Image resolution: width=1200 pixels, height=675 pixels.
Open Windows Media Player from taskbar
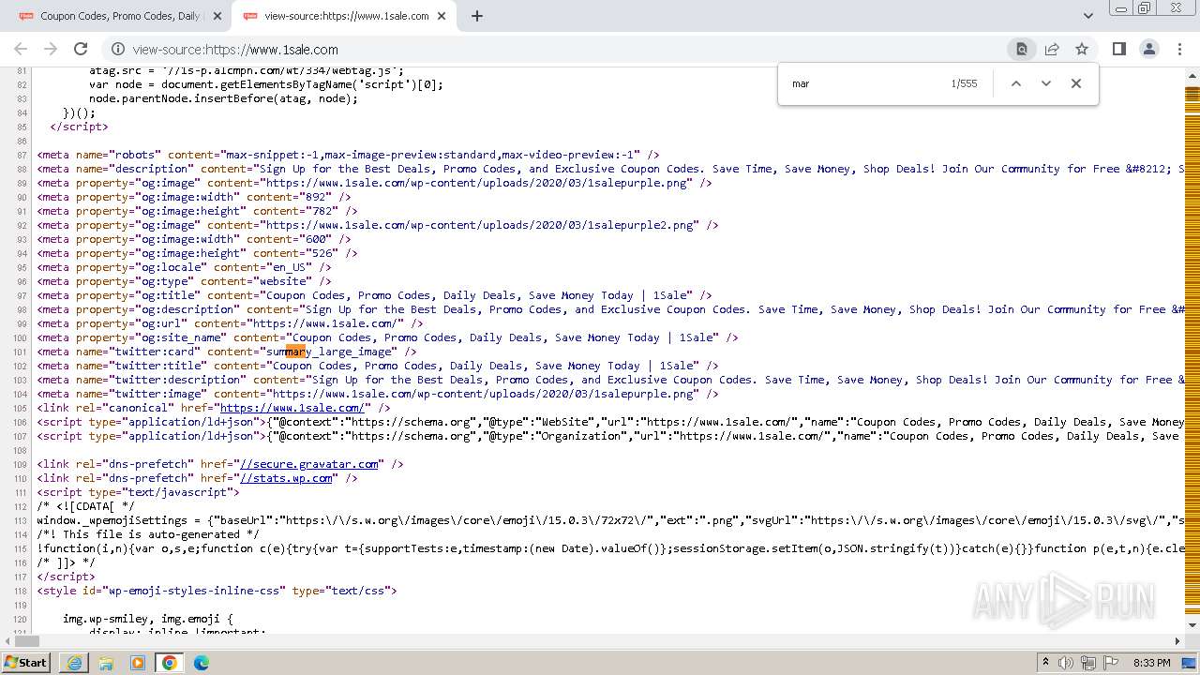point(138,663)
